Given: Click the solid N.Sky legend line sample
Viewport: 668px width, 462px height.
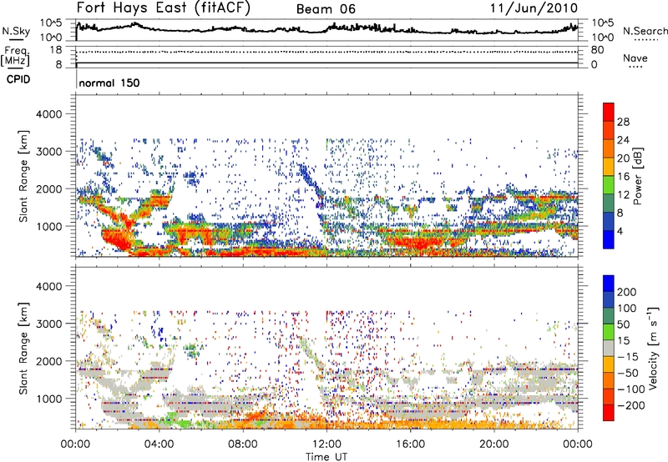Looking at the screenshot, I should coord(16,39).
